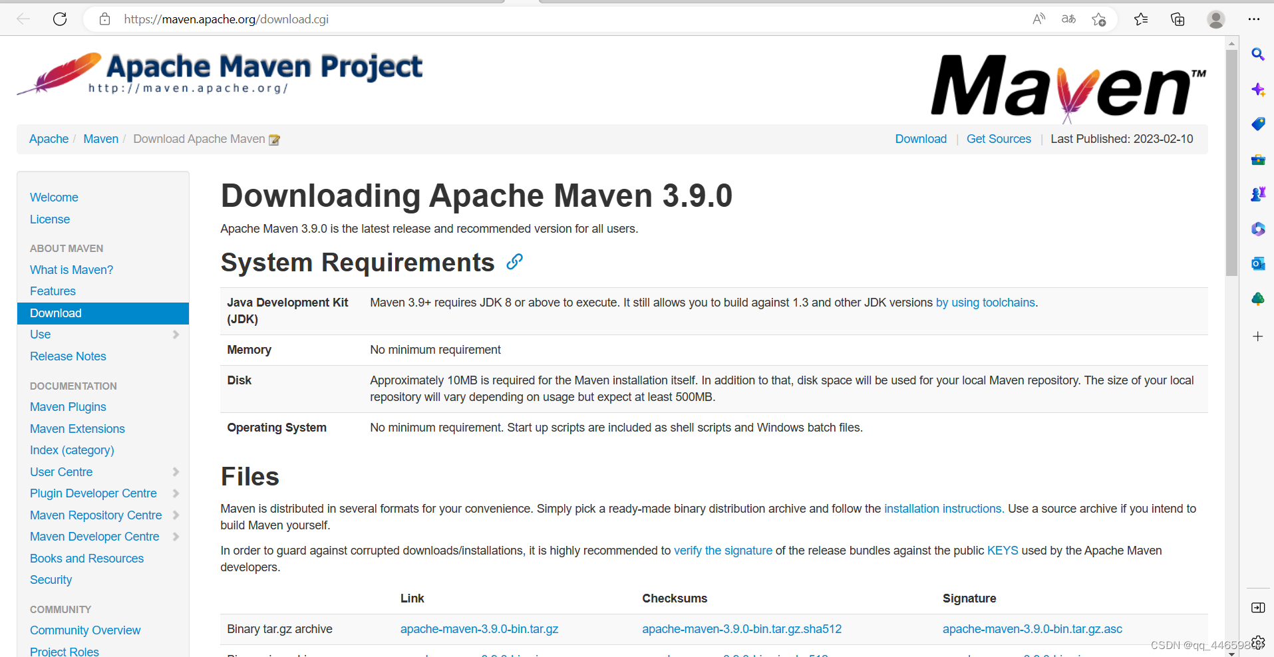Viewport: 1274px width, 657px height.
Task: Click the 'Binary tar.gz archive' row label
Action: (x=279, y=629)
